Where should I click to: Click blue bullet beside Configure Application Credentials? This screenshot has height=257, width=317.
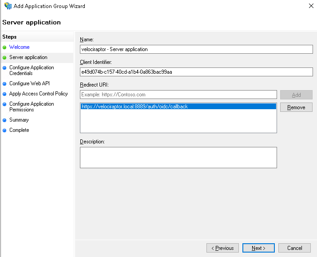point(4,68)
